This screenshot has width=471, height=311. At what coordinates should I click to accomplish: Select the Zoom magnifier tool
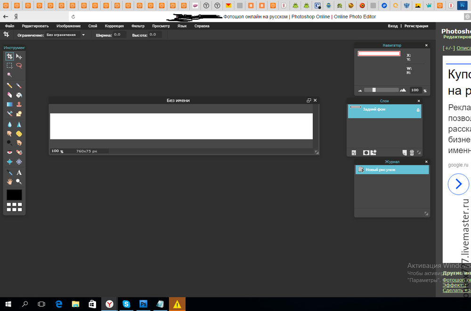point(19,181)
